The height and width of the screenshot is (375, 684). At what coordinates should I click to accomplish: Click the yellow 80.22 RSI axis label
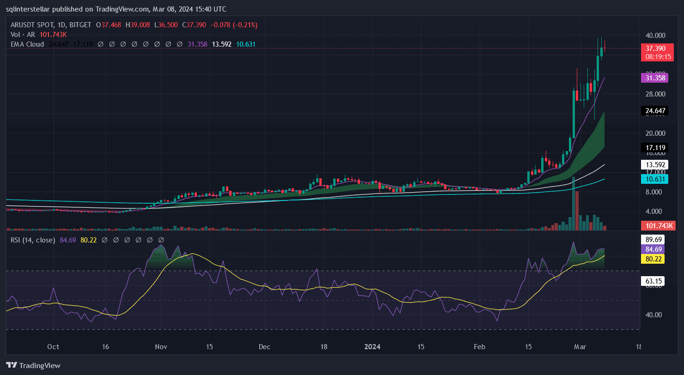[x=655, y=259]
